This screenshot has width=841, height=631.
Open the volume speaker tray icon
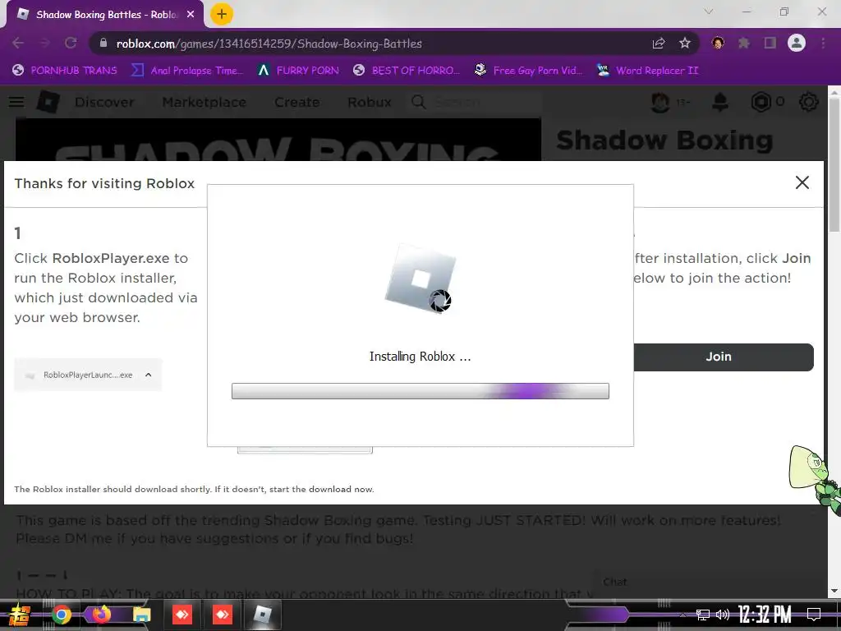pos(723,615)
